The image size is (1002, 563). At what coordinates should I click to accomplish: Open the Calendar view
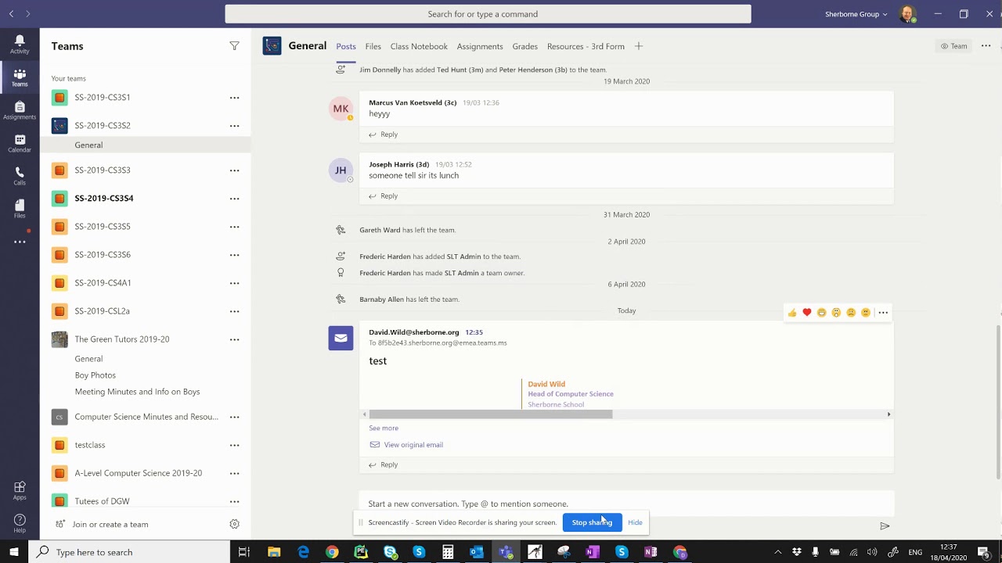point(20,143)
